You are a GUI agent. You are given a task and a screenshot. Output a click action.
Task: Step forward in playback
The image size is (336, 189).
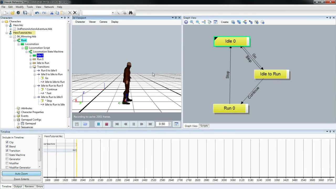(x=142, y=124)
